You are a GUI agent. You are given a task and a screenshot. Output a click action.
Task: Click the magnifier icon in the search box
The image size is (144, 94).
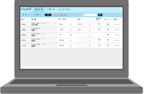click(x=83, y=15)
